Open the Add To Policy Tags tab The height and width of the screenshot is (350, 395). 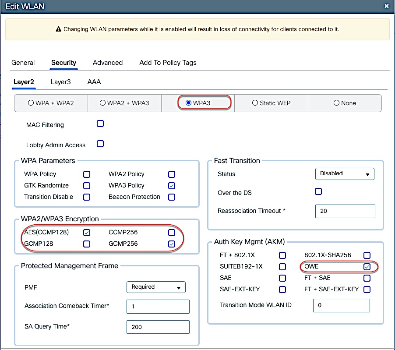[167, 63]
